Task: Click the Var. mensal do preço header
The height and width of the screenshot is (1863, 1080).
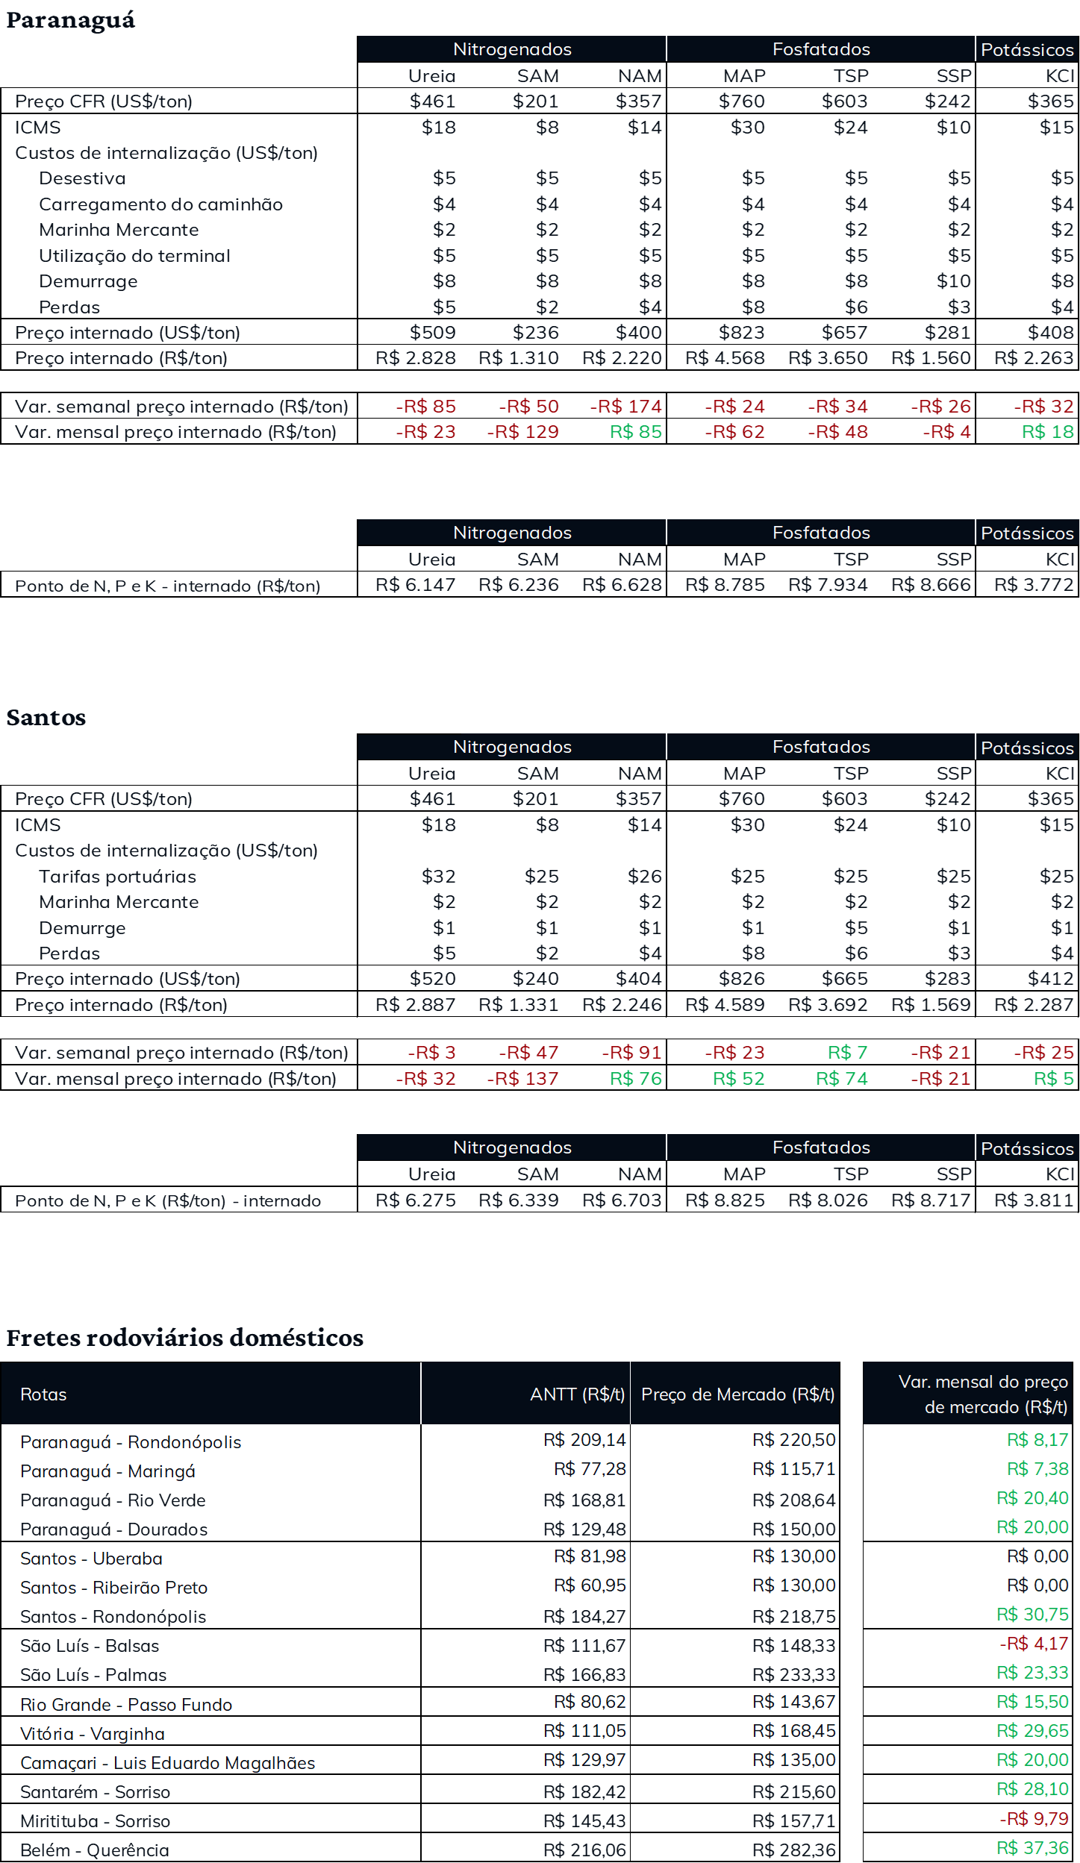Action: [x=982, y=1394]
